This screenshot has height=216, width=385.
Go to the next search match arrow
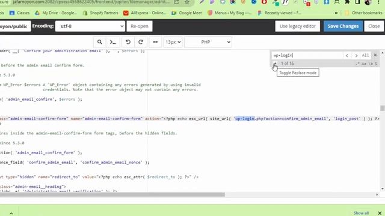pos(356,56)
